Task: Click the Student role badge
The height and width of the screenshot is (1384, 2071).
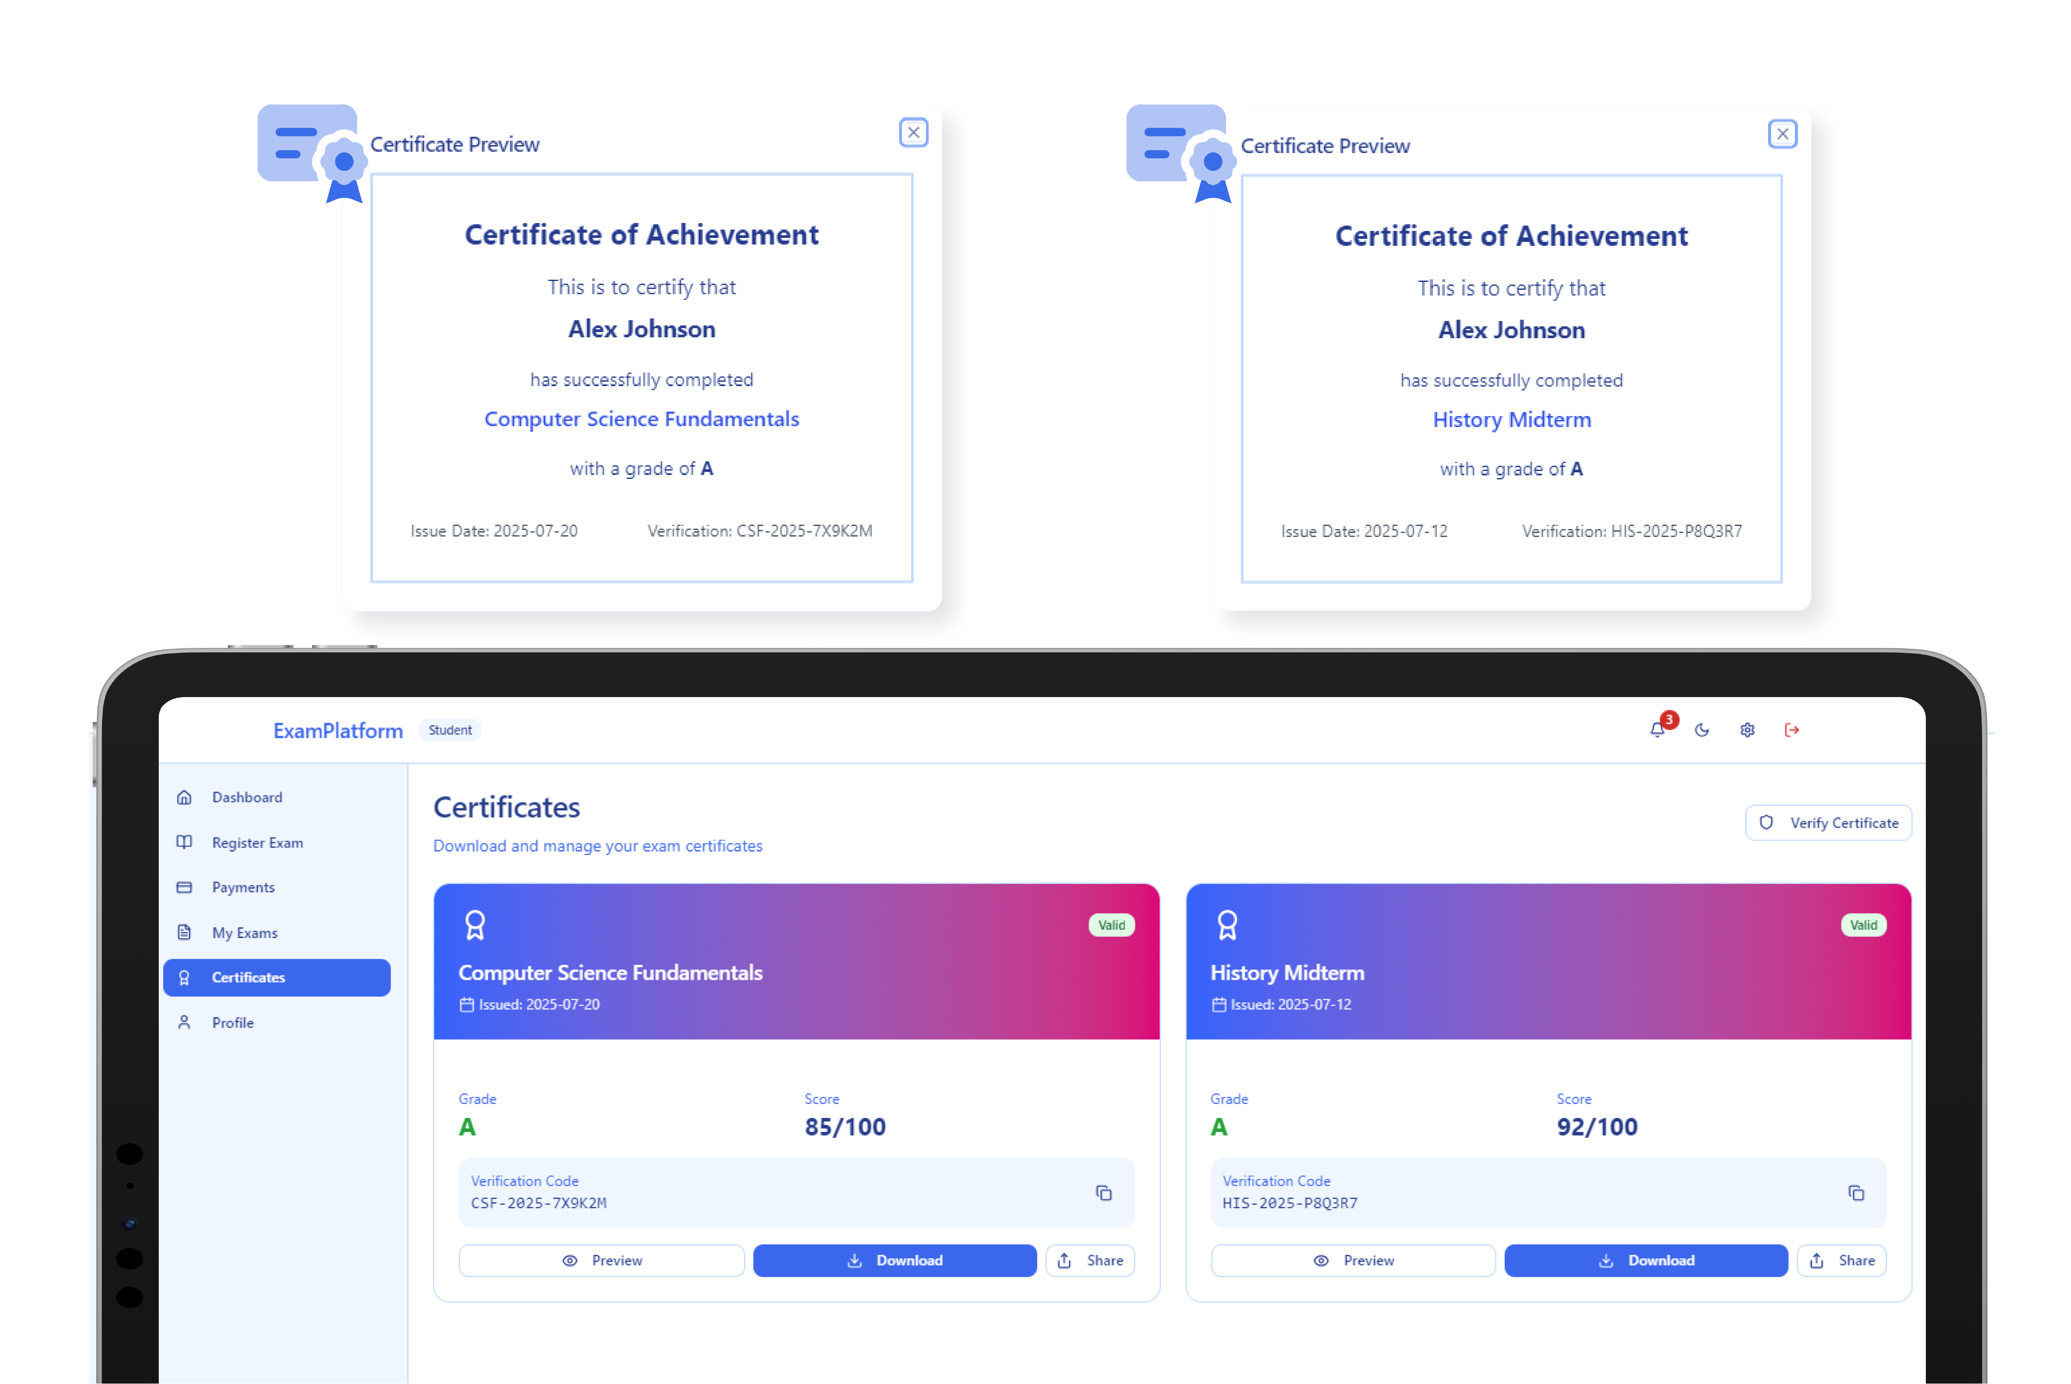Action: (450, 730)
